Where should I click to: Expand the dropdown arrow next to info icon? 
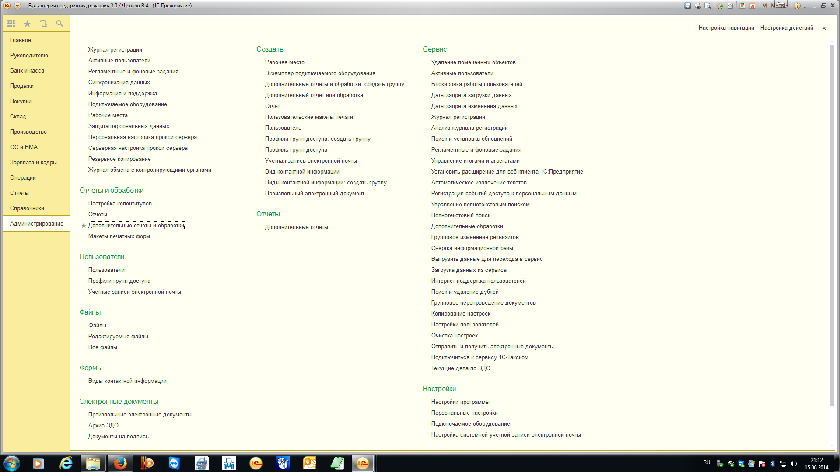pyautogui.click(x=805, y=7)
